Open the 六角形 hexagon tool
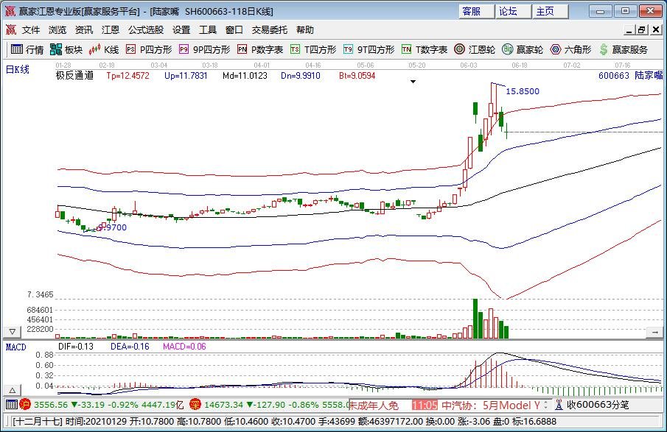This screenshot has height=432, width=667. pyautogui.click(x=570, y=50)
